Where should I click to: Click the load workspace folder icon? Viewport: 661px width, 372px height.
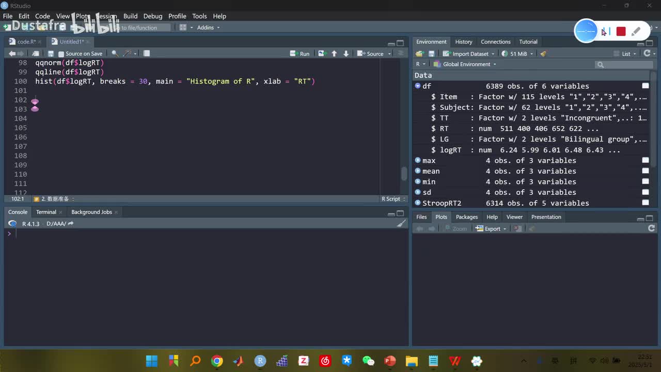tap(419, 54)
